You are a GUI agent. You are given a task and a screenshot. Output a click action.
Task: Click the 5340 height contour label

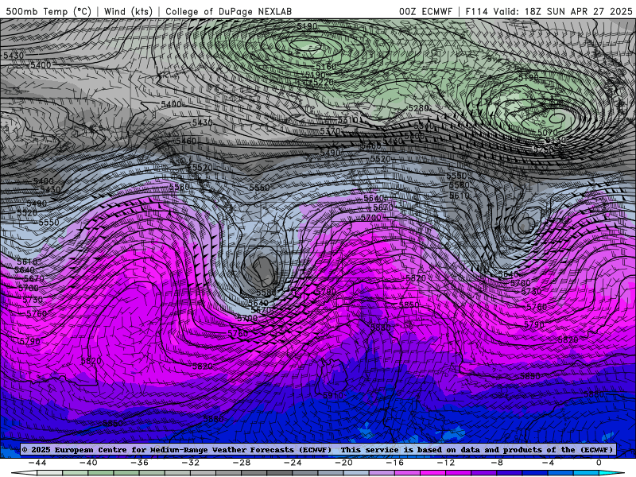[424, 126]
